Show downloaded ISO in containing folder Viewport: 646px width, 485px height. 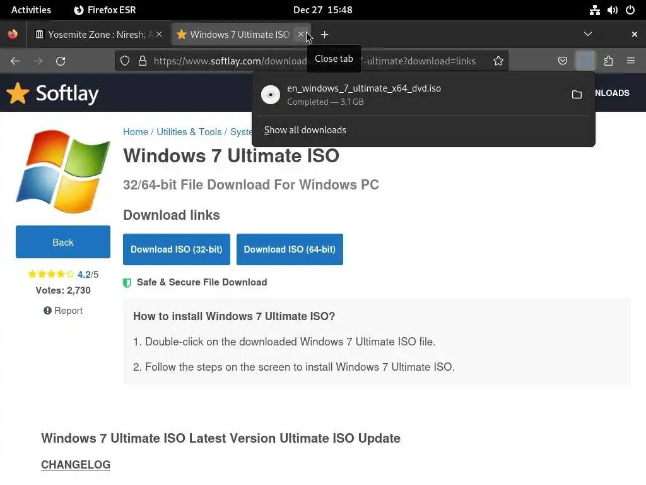577,95
